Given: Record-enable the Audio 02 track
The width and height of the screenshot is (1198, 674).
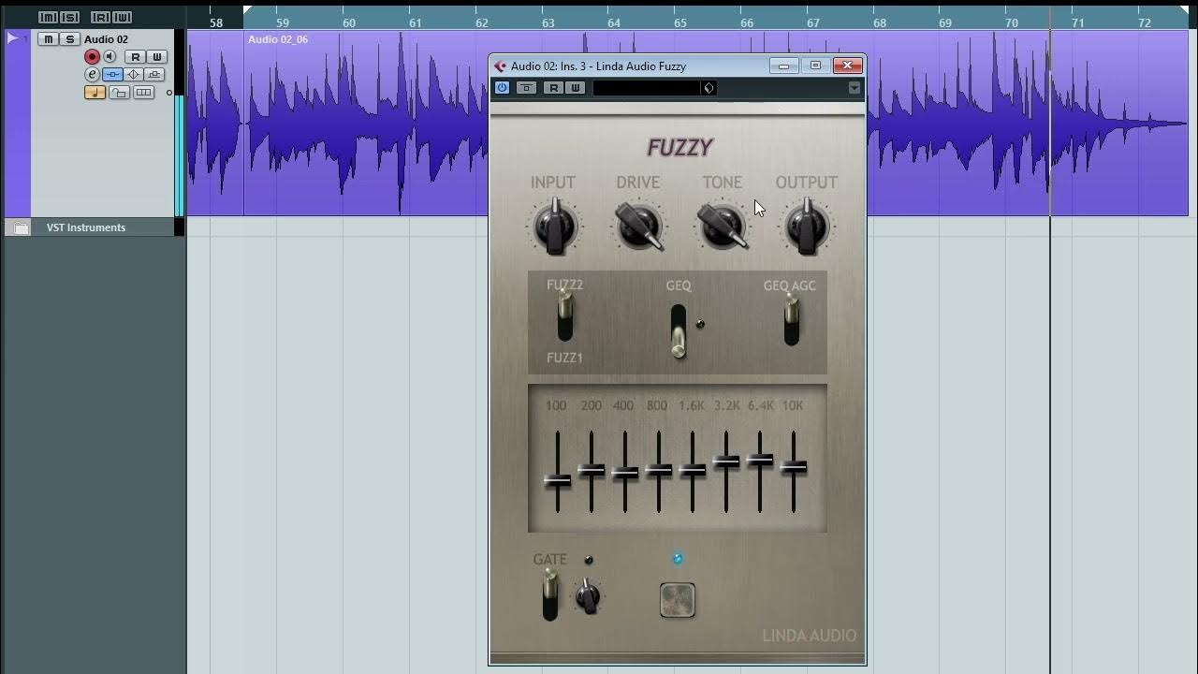Looking at the screenshot, I should [x=92, y=57].
